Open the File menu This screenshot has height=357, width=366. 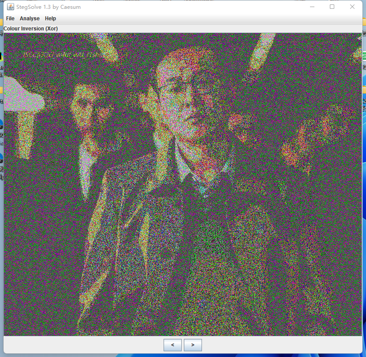pos(10,19)
